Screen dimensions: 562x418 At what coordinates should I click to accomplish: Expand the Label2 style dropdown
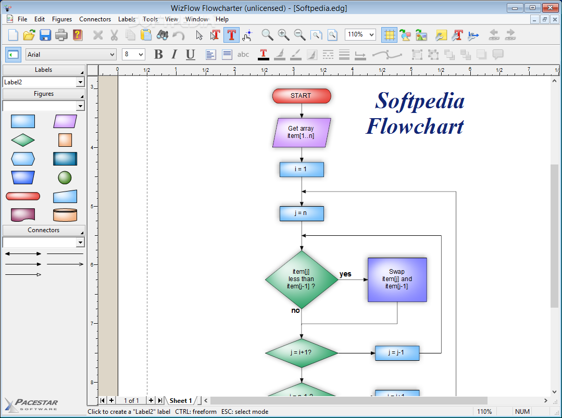[80, 82]
